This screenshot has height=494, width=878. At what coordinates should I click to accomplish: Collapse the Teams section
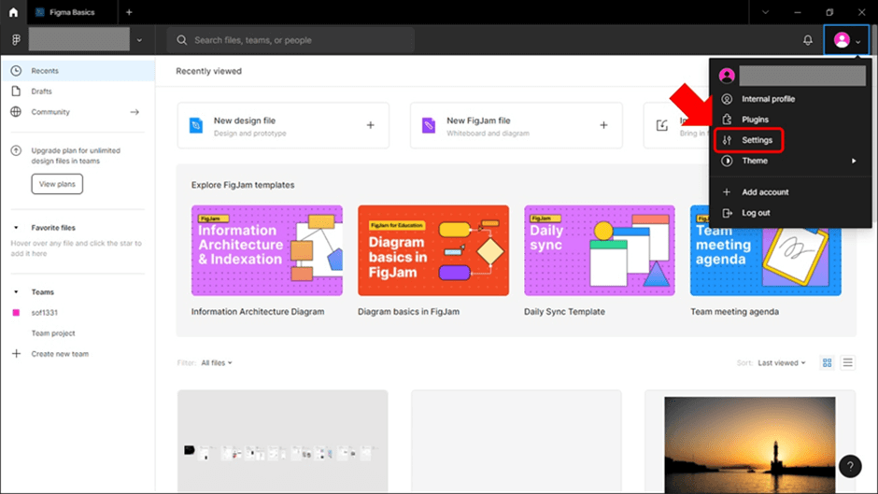pyautogui.click(x=16, y=291)
